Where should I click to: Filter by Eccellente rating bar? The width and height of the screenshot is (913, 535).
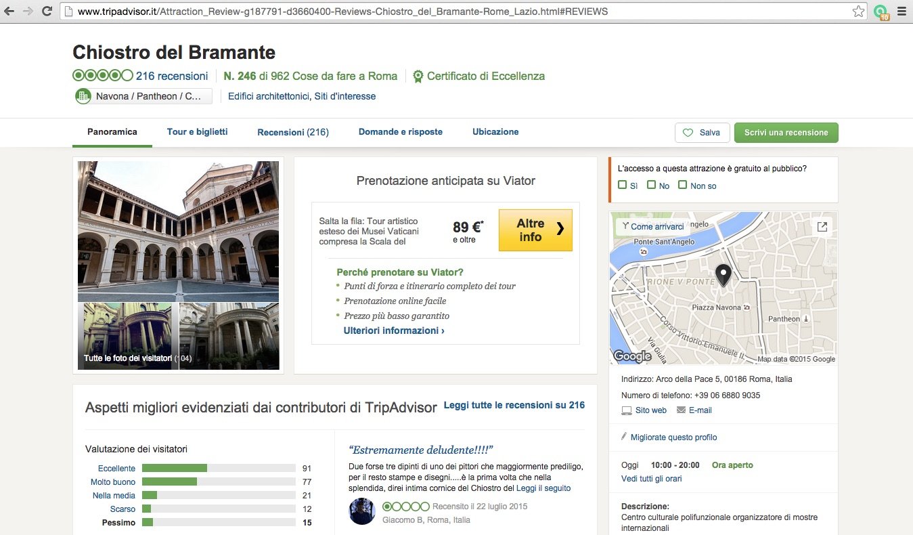pos(219,468)
